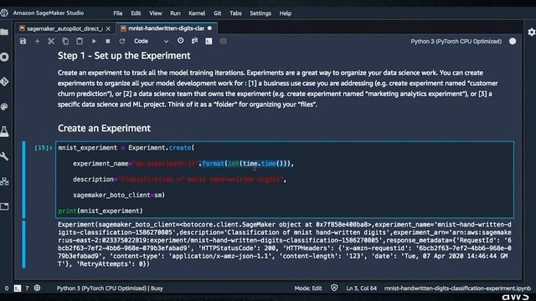Open the Kernel menu
Image resolution: width=536 pixels, height=301 pixels.
click(197, 13)
